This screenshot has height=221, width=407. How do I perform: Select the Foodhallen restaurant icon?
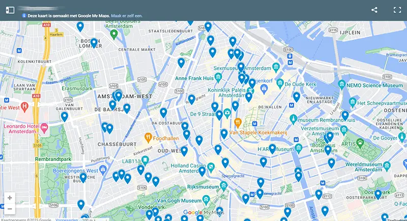click(148, 137)
